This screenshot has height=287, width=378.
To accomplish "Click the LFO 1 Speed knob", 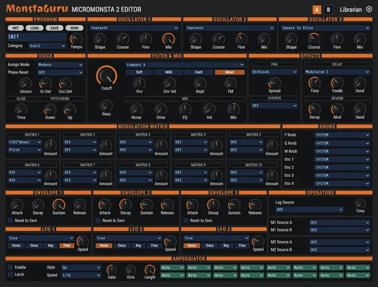I will pyautogui.click(x=82, y=241).
